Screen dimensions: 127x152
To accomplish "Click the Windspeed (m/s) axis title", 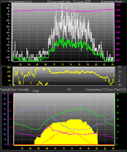I will [20, 2].
